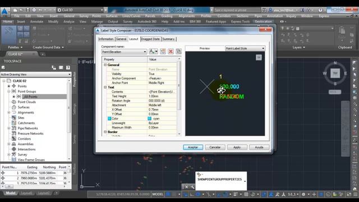359x202 pixels.
Task: Click the workspace switching gear icon
Action: click(x=303, y=194)
